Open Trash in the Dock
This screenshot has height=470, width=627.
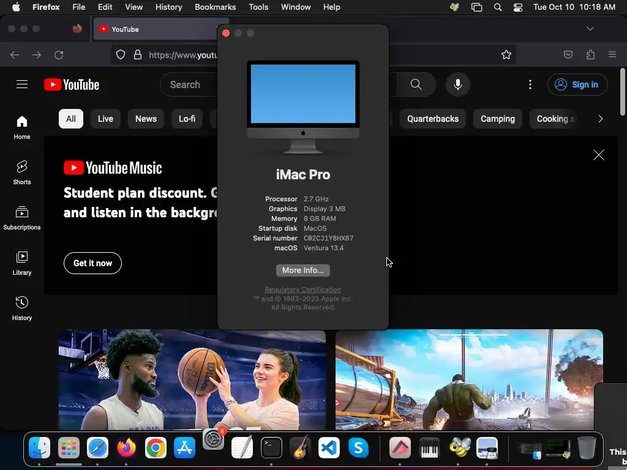point(587,447)
